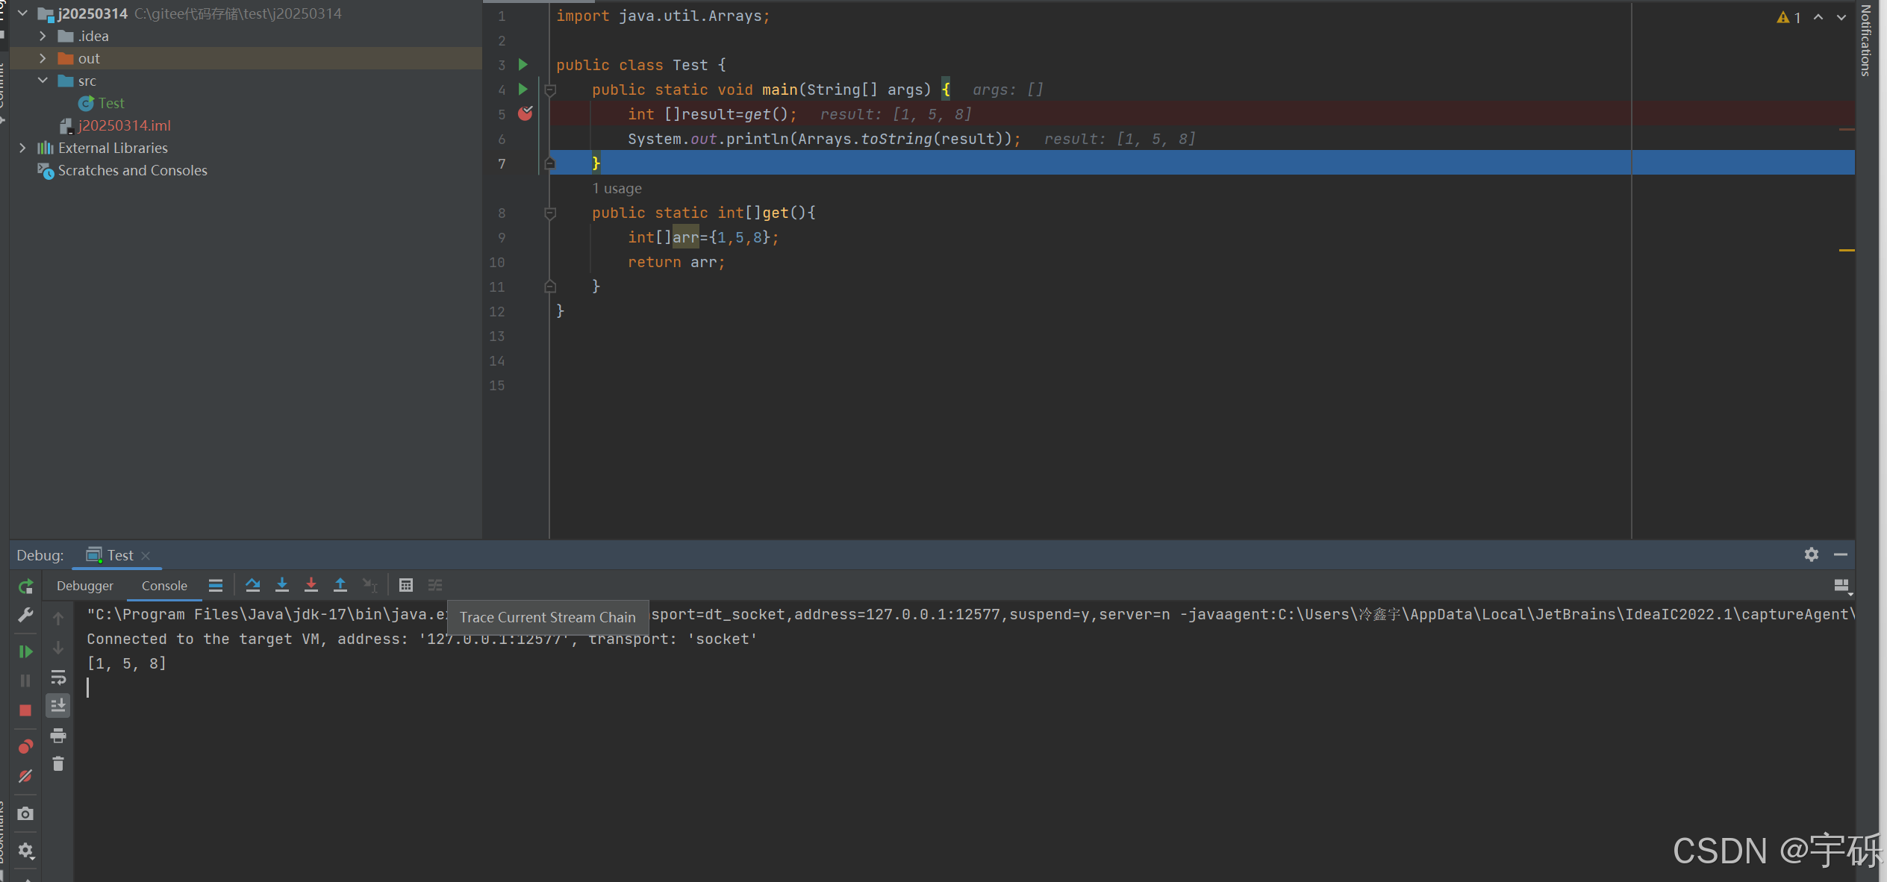Click the View Breakpoints icon
Screen dimensions: 1887x882
(x=25, y=746)
